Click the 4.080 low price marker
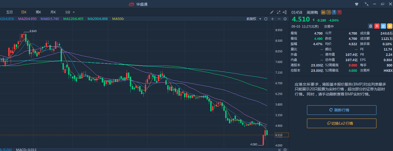Screen dimensions: 393x151 pyautogui.click(x=254, y=144)
